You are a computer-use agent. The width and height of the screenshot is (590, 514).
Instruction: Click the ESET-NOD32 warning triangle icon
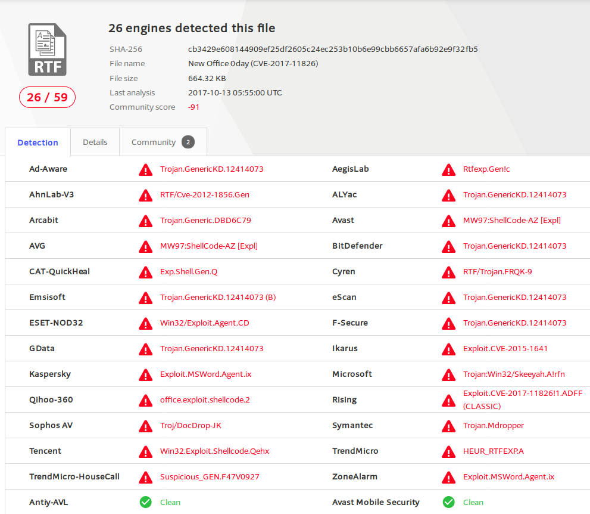146,323
